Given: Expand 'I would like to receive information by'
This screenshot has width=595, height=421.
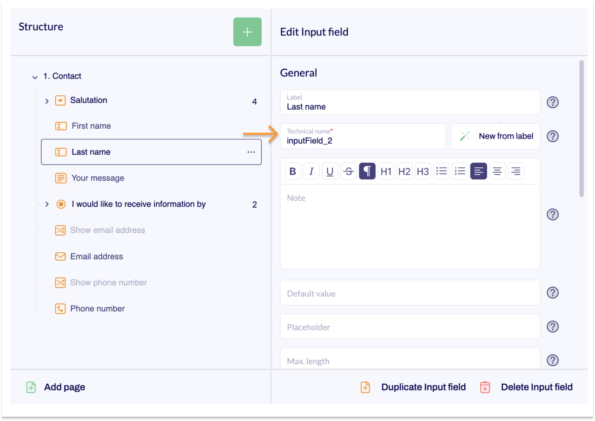Looking at the screenshot, I should click(x=46, y=204).
